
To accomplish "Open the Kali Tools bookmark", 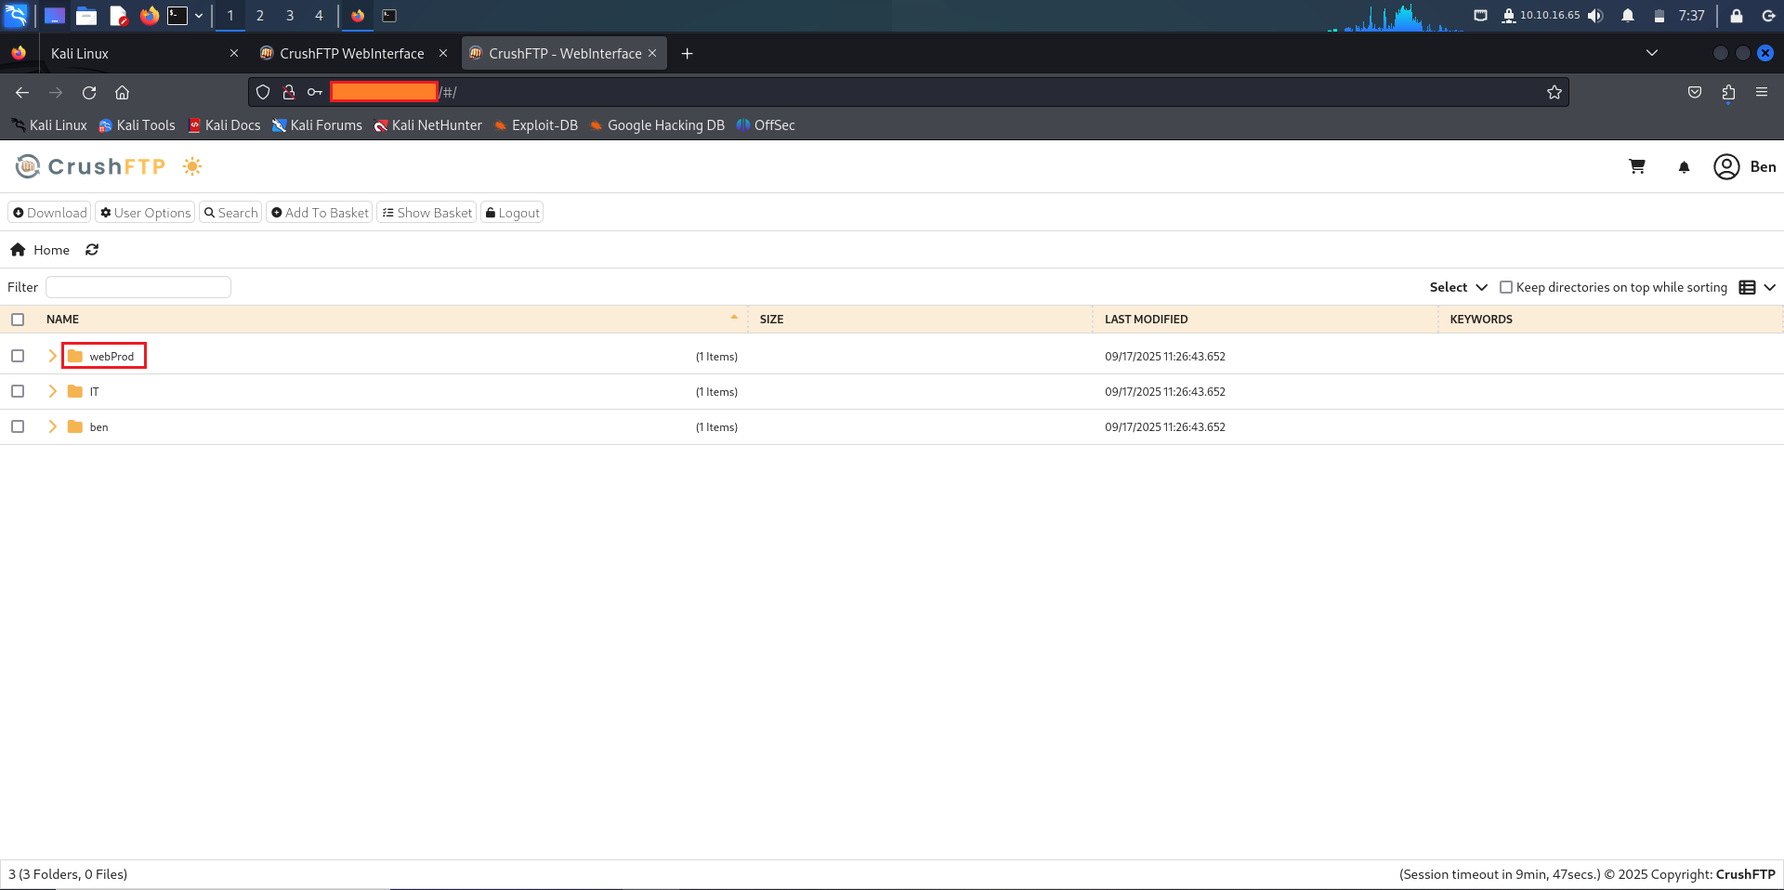I will [138, 125].
